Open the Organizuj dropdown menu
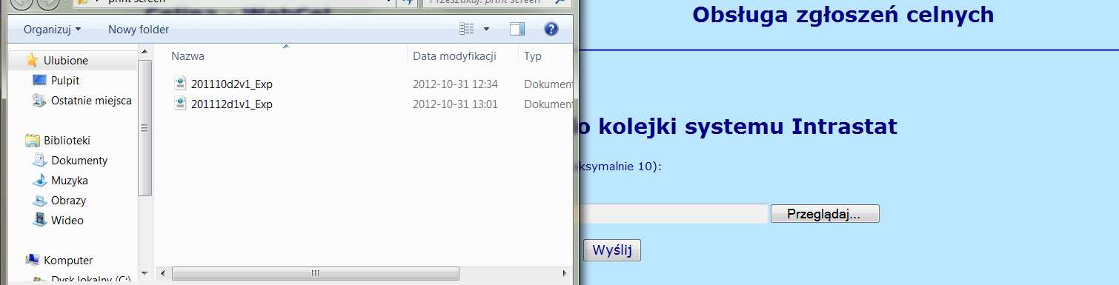Viewport: 1119px width, 285px height. pos(52,30)
